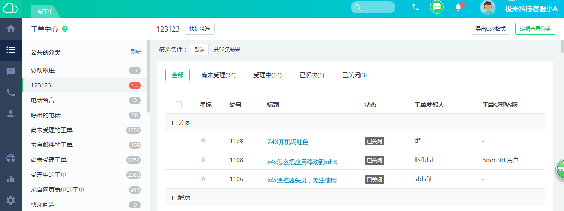Open the reports bar chart icon
This screenshot has width=564, height=211.
tap(11, 179)
